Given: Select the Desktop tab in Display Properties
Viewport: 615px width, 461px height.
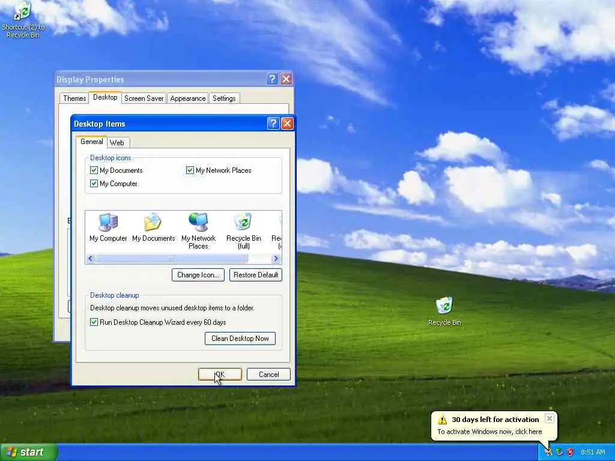Looking at the screenshot, I should (x=105, y=97).
